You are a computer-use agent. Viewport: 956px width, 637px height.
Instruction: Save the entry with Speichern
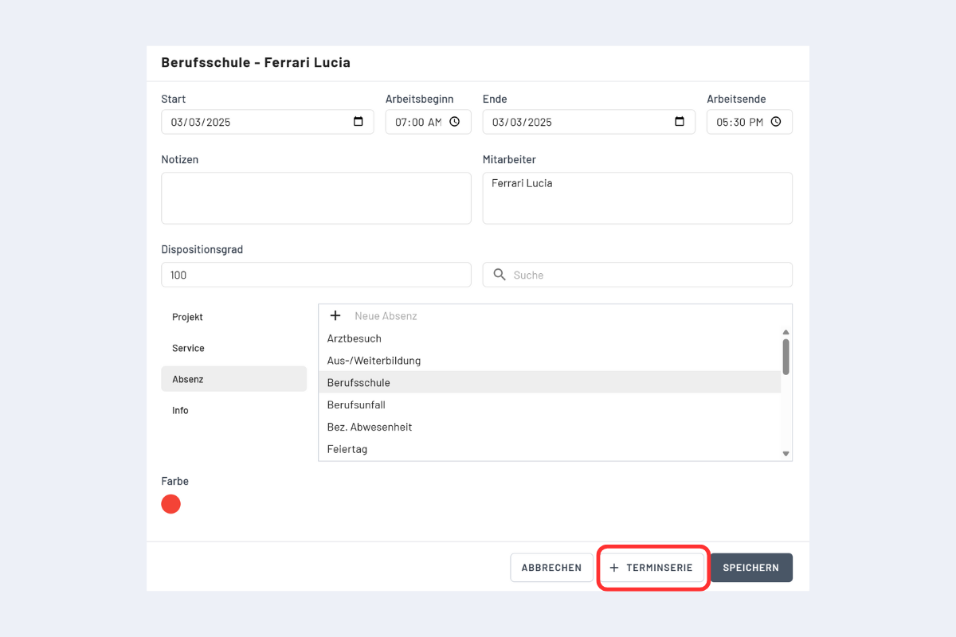click(x=750, y=568)
